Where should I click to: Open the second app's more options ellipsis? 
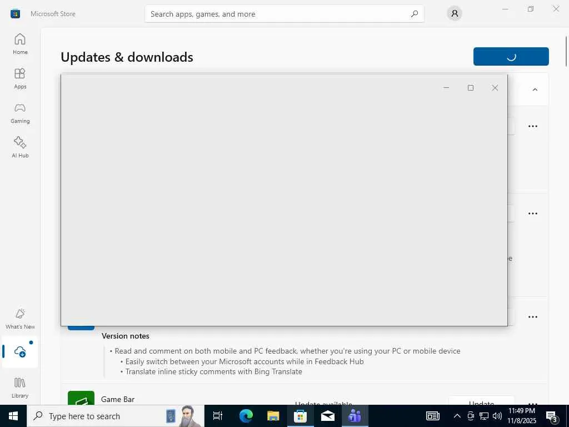pos(533,213)
